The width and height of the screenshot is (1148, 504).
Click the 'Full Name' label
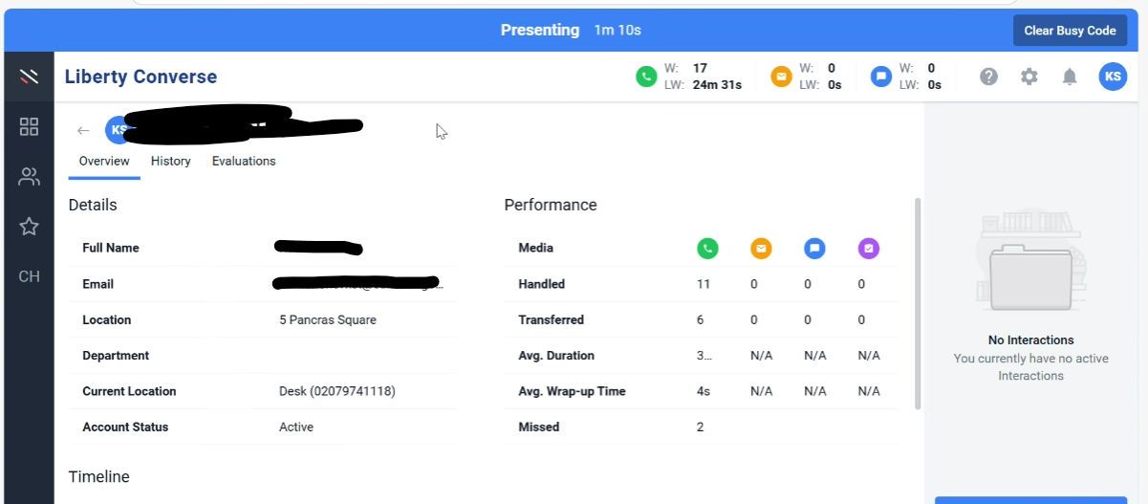111,249
